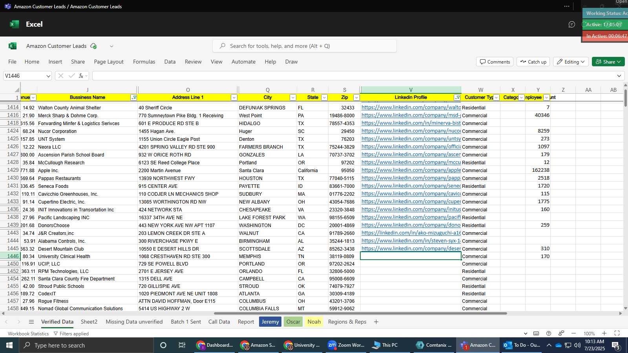Select cell with University Clinical Health
Screen dimensions: 628x353
[x=87, y=256]
